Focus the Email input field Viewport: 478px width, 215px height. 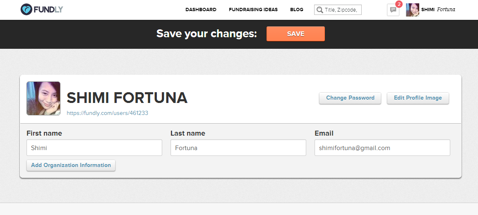(x=382, y=148)
